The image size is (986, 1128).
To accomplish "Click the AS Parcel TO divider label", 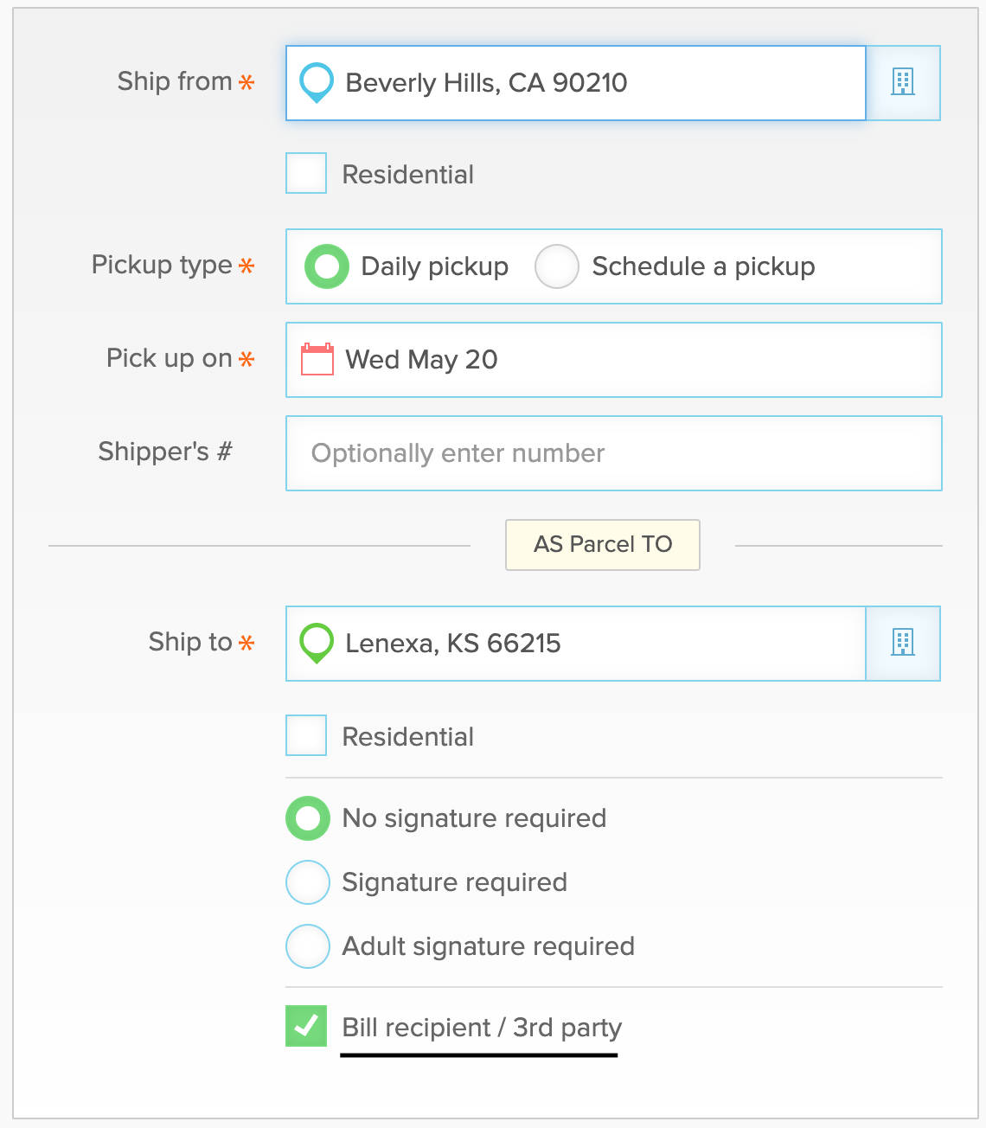I will [602, 545].
